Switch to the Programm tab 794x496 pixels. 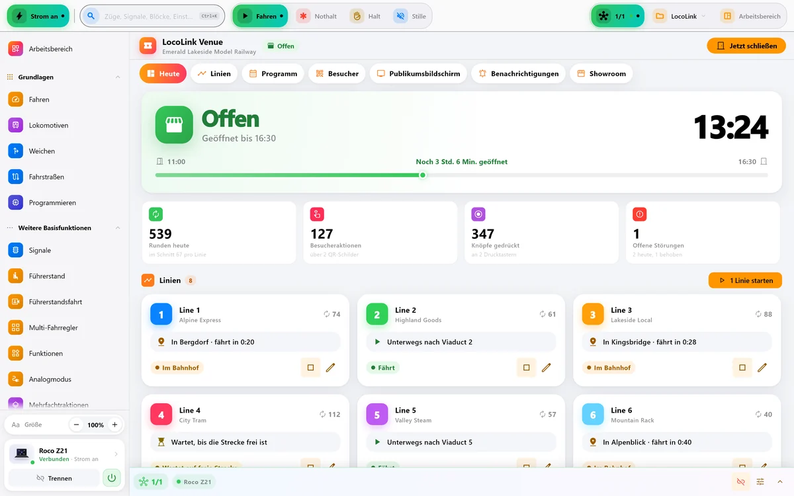pos(273,73)
